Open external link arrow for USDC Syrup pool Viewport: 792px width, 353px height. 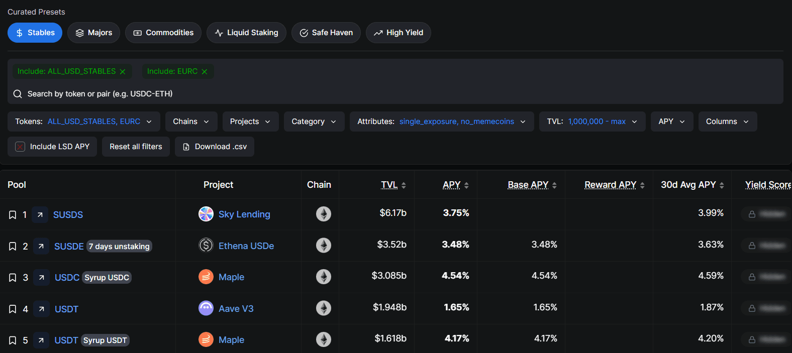42,278
